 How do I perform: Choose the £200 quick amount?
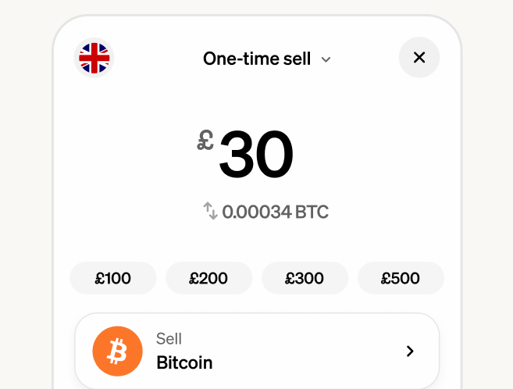click(208, 278)
